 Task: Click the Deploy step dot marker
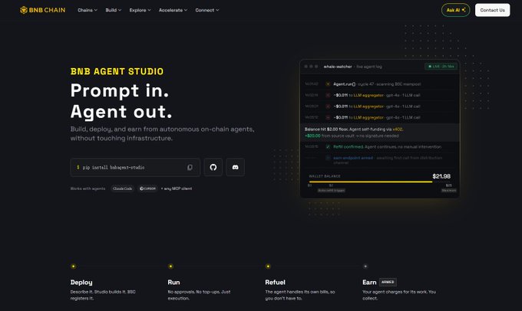(x=73, y=266)
